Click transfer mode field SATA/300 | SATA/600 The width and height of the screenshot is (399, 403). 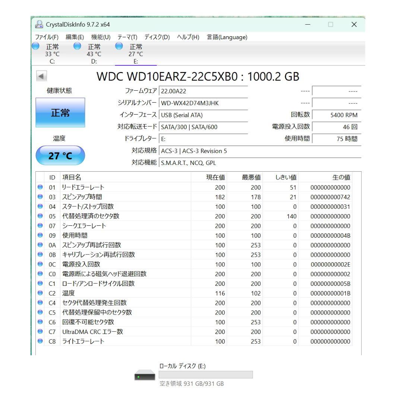(x=203, y=127)
